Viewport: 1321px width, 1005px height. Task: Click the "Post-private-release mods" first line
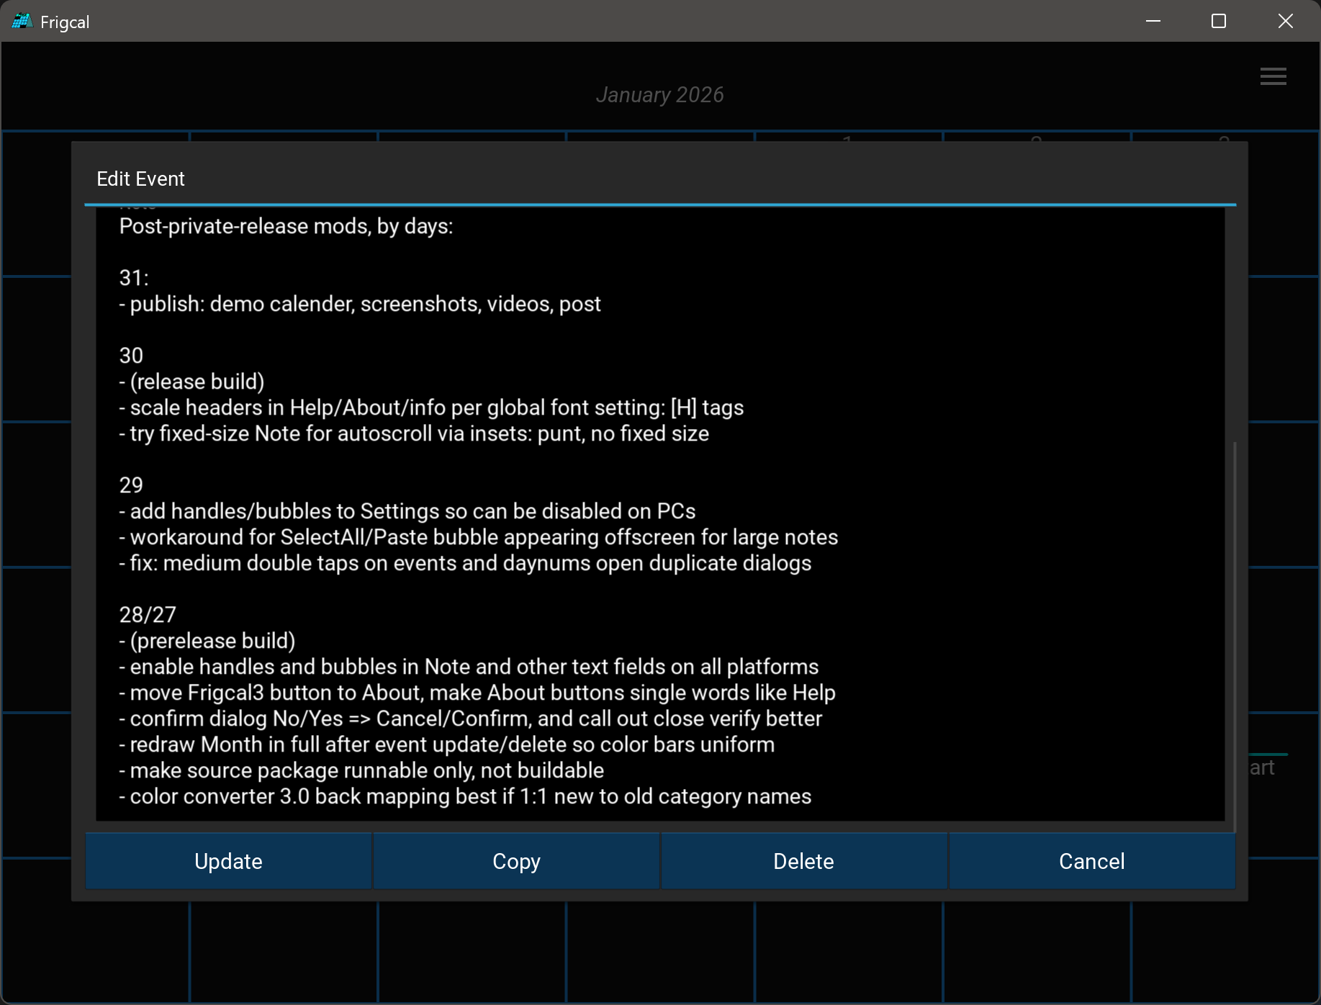(286, 226)
